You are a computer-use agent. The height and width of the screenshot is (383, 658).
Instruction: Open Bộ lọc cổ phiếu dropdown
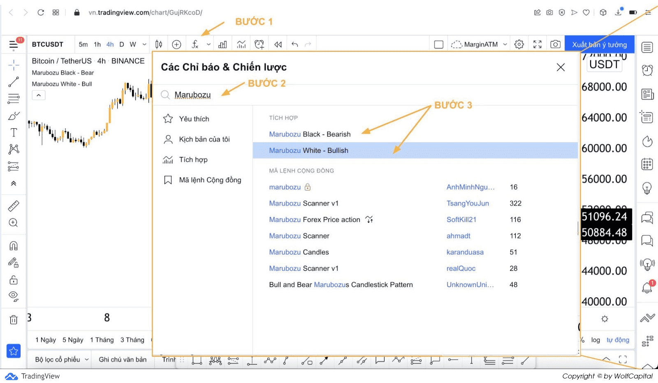tap(61, 360)
